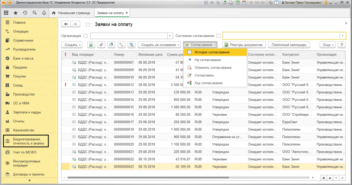Open Favorites star in top panel
The width and height of the screenshot is (352, 185).
pos(15,13)
